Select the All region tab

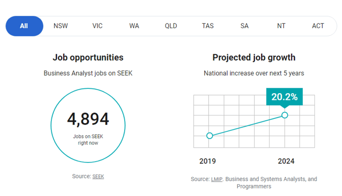tap(24, 26)
